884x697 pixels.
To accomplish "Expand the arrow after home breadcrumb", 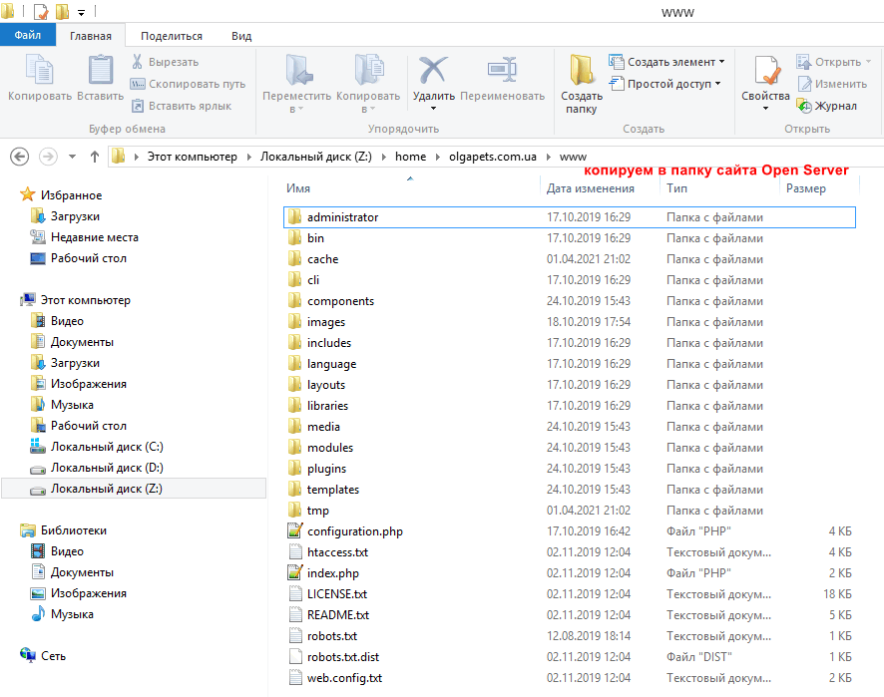I will 438,157.
